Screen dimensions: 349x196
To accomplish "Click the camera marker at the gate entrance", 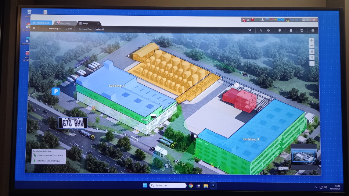I will point(153,149).
